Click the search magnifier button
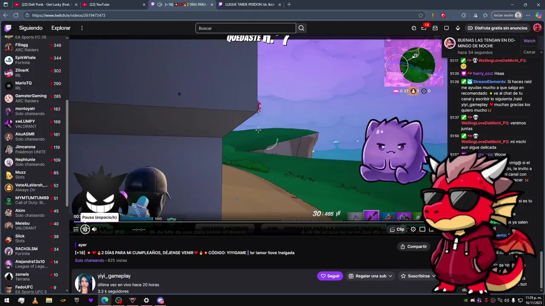545x306 pixels. (301, 28)
